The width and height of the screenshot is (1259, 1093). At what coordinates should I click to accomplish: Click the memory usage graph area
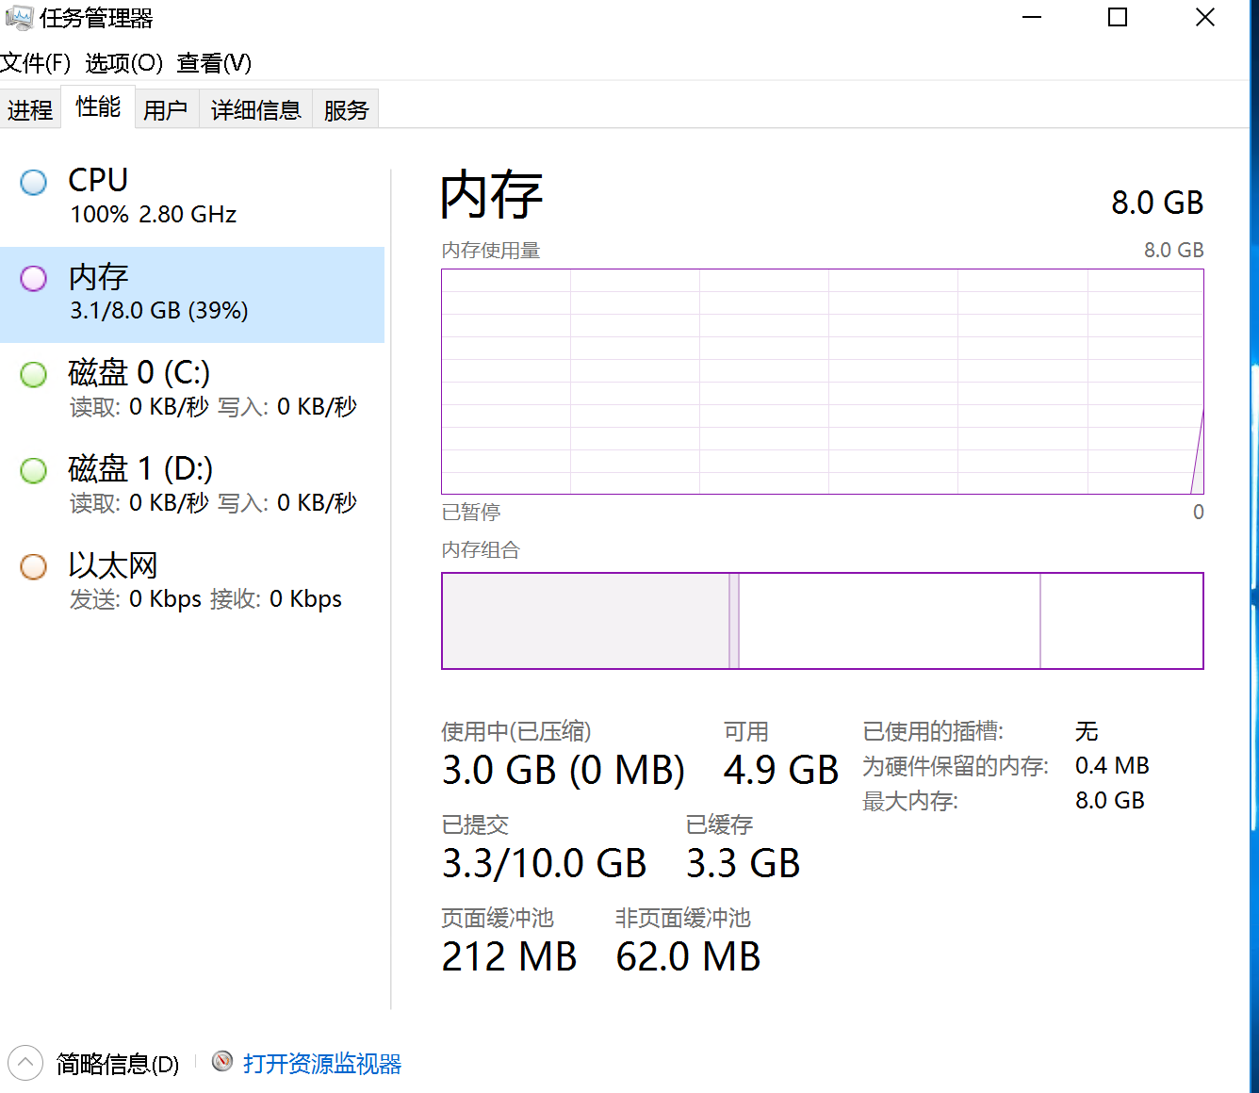pos(822,381)
